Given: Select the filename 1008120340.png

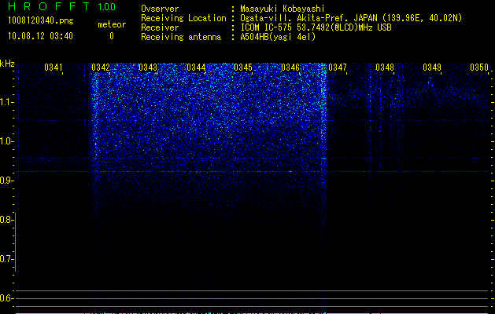Looking at the screenshot, I should coord(41,21).
